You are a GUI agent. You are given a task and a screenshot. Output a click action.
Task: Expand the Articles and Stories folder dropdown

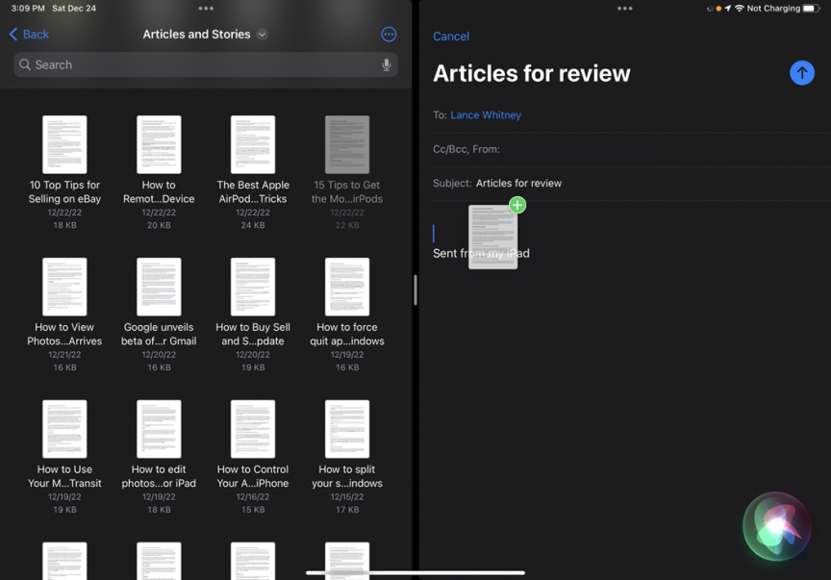[x=263, y=35]
